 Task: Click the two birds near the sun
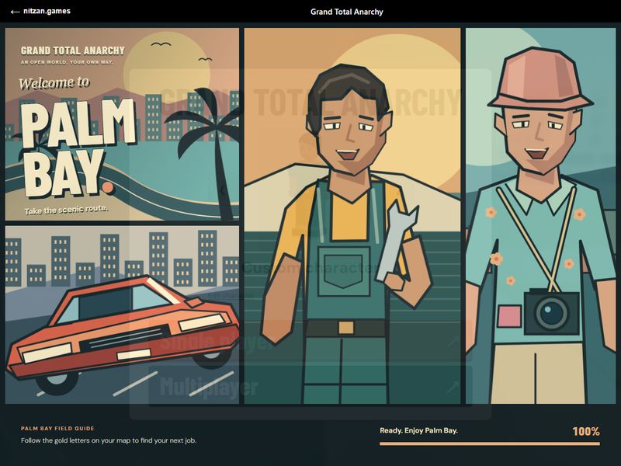coord(182,51)
